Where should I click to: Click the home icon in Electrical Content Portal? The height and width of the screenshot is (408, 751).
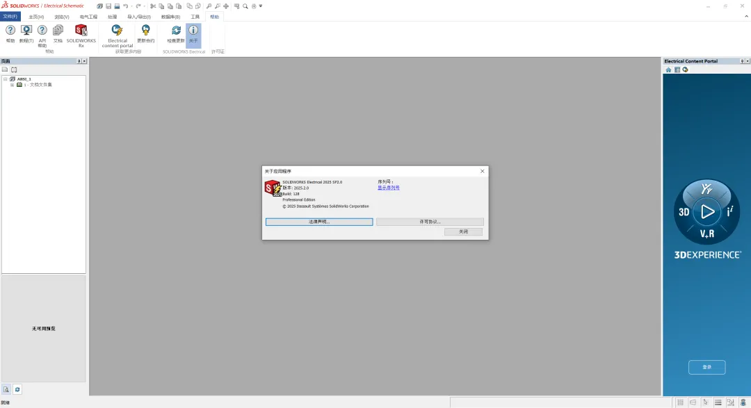[668, 70]
